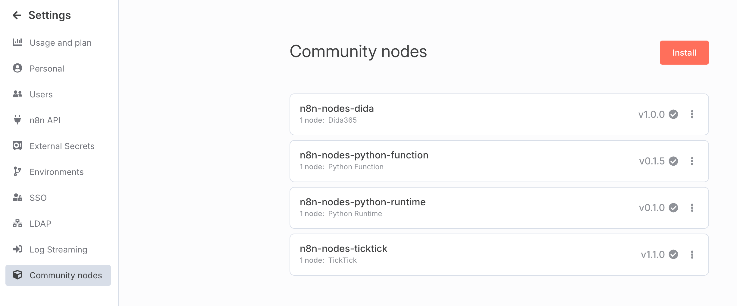Click the External Secrets vault icon

pos(17,146)
